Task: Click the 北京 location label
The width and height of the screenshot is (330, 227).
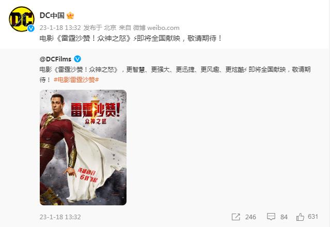Action: click(110, 28)
